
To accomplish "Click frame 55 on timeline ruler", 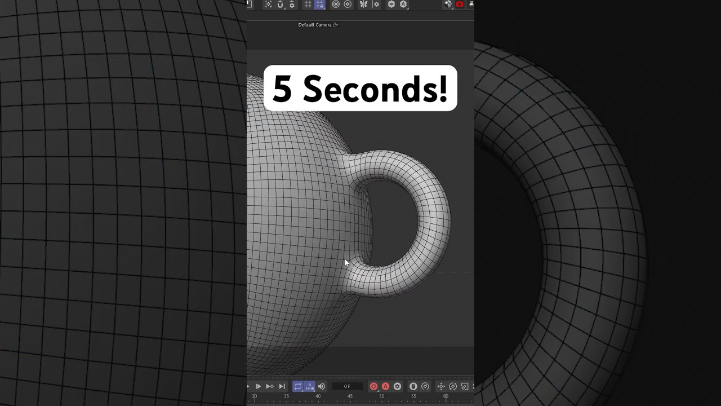I will point(413,396).
